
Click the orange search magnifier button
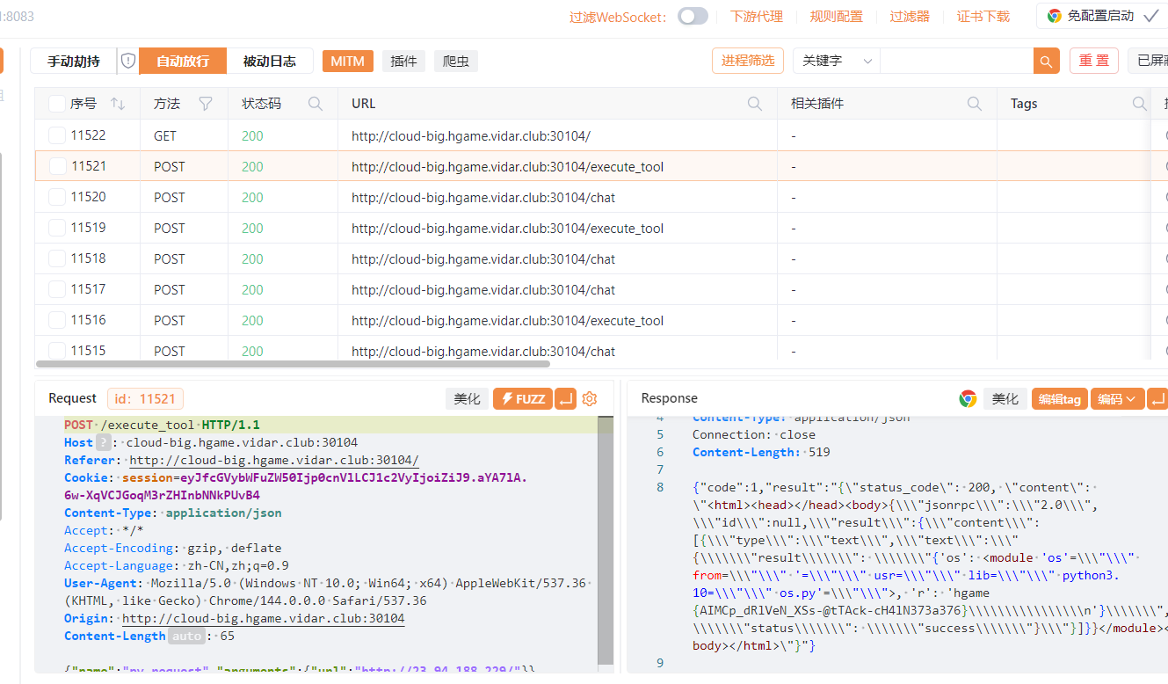1046,61
